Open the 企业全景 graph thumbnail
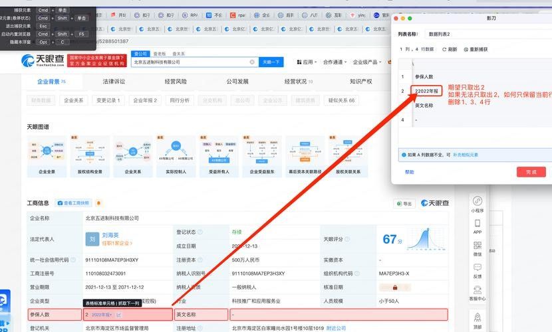The image size is (552, 332). [x=47, y=156]
